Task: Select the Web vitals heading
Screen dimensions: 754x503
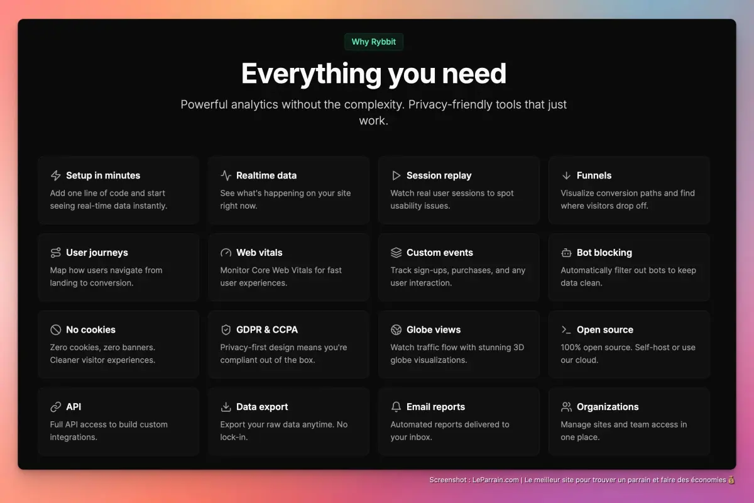Action: pyautogui.click(x=260, y=253)
